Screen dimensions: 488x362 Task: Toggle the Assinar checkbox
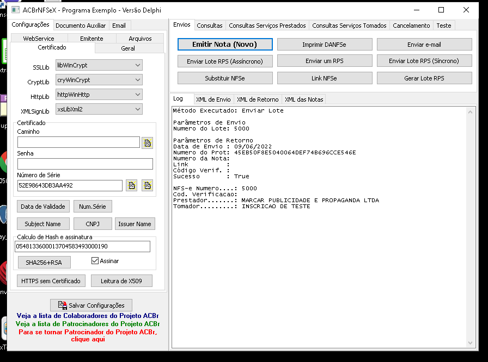pyautogui.click(x=95, y=261)
